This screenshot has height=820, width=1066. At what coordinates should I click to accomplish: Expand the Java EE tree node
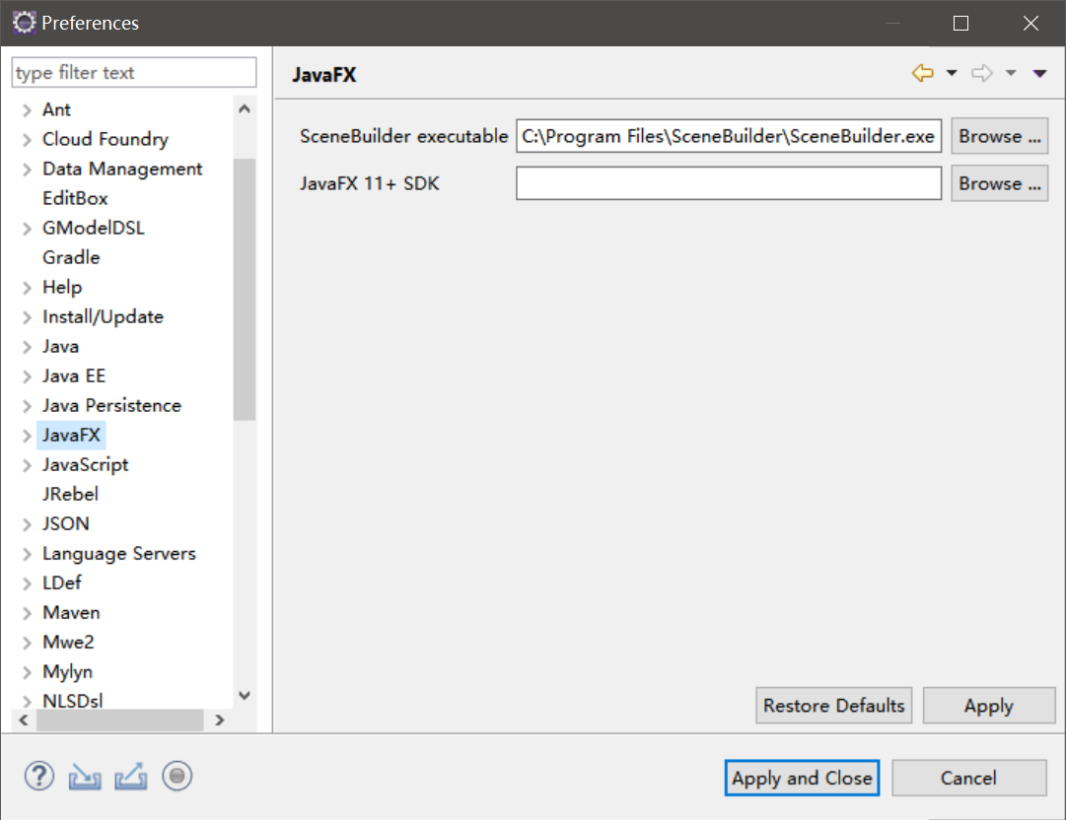pyautogui.click(x=27, y=376)
